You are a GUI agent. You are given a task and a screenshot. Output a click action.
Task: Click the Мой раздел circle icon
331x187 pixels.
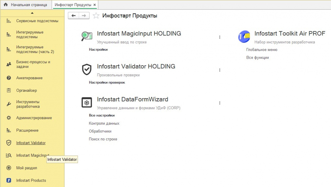(9, 168)
